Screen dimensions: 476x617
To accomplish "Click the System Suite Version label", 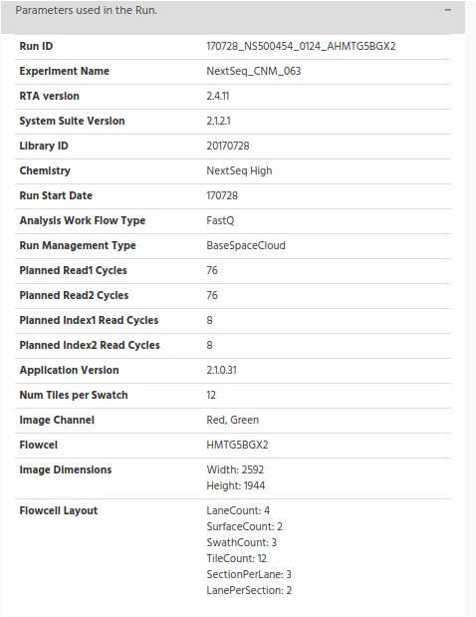I will [x=72, y=121].
